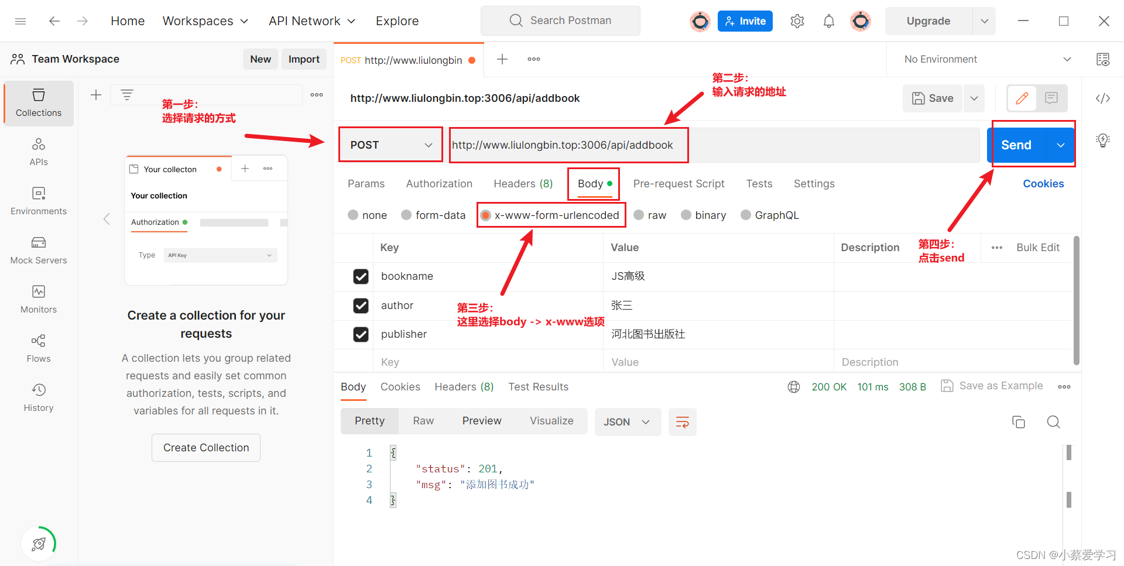Viewport: 1124px width, 566px height.
Task: Open Flows in the sidebar
Action: coord(39,349)
